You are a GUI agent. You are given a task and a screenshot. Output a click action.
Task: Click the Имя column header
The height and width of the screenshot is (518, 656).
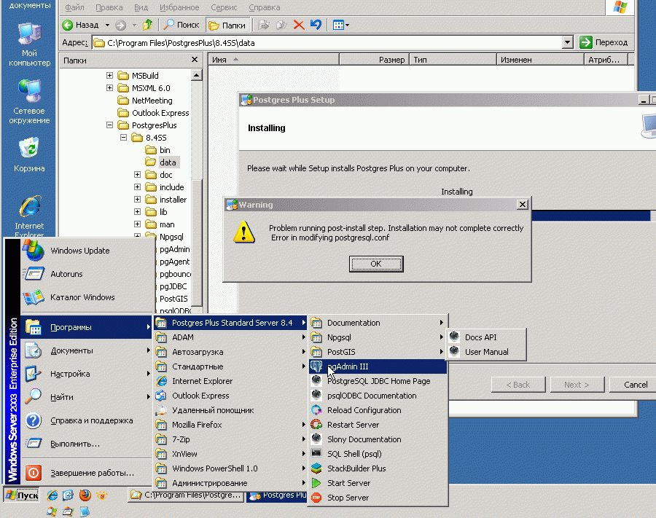273,60
